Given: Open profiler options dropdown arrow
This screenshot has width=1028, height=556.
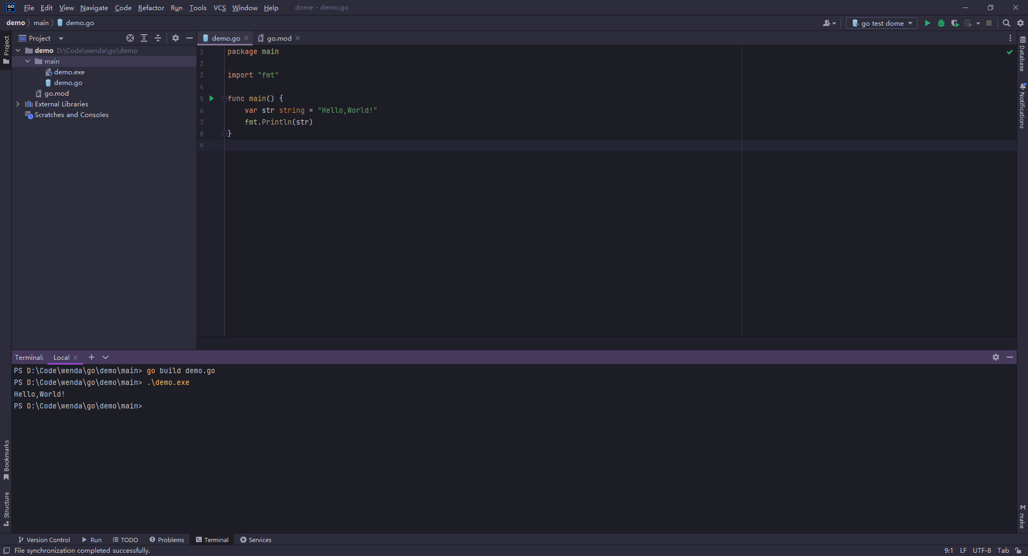Looking at the screenshot, I should (978, 24).
